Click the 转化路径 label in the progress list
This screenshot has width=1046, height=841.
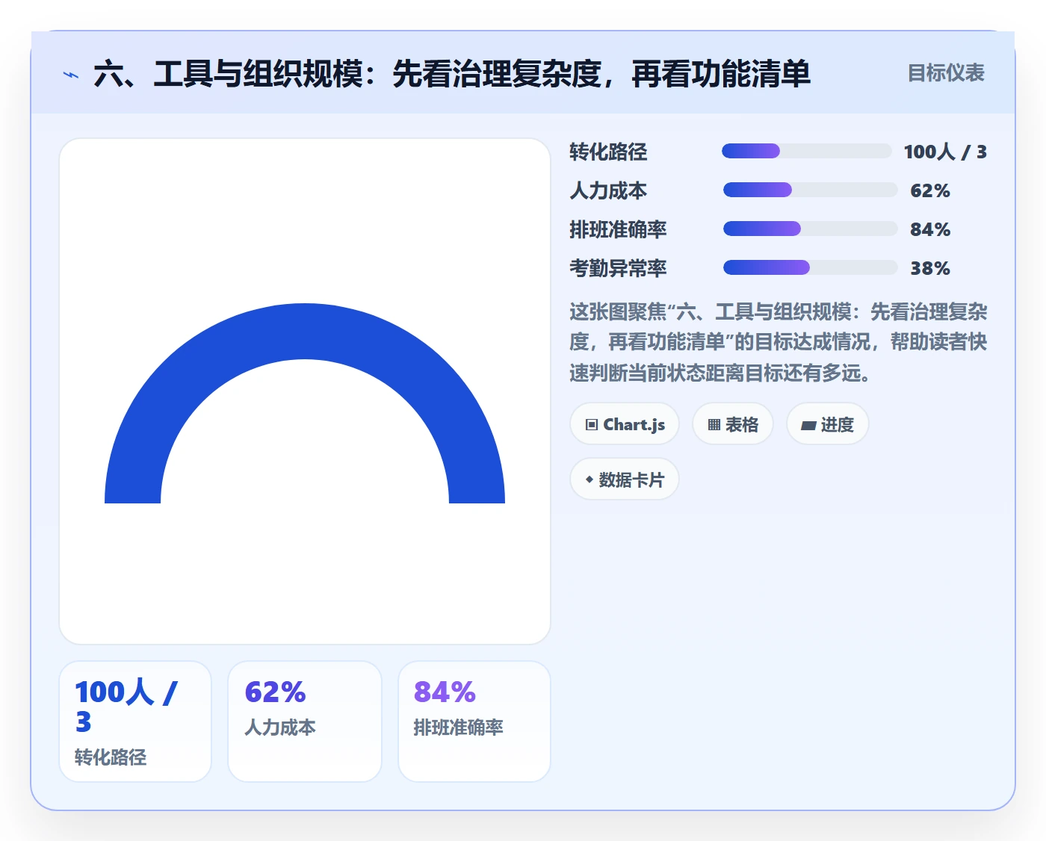pos(608,152)
